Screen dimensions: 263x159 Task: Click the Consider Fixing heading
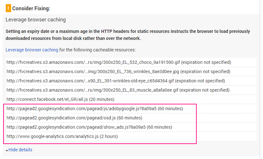coord(31,8)
